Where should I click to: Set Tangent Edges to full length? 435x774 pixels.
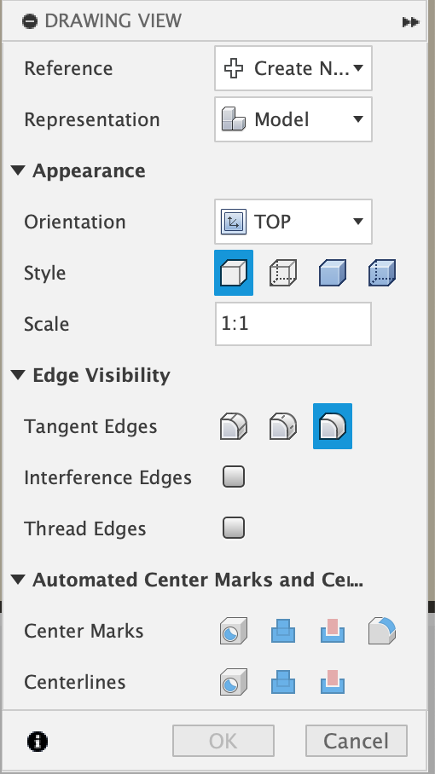tap(234, 426)
